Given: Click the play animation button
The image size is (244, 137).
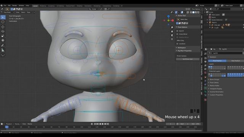Looking at the screenshot, I should [x=103, y=124].
